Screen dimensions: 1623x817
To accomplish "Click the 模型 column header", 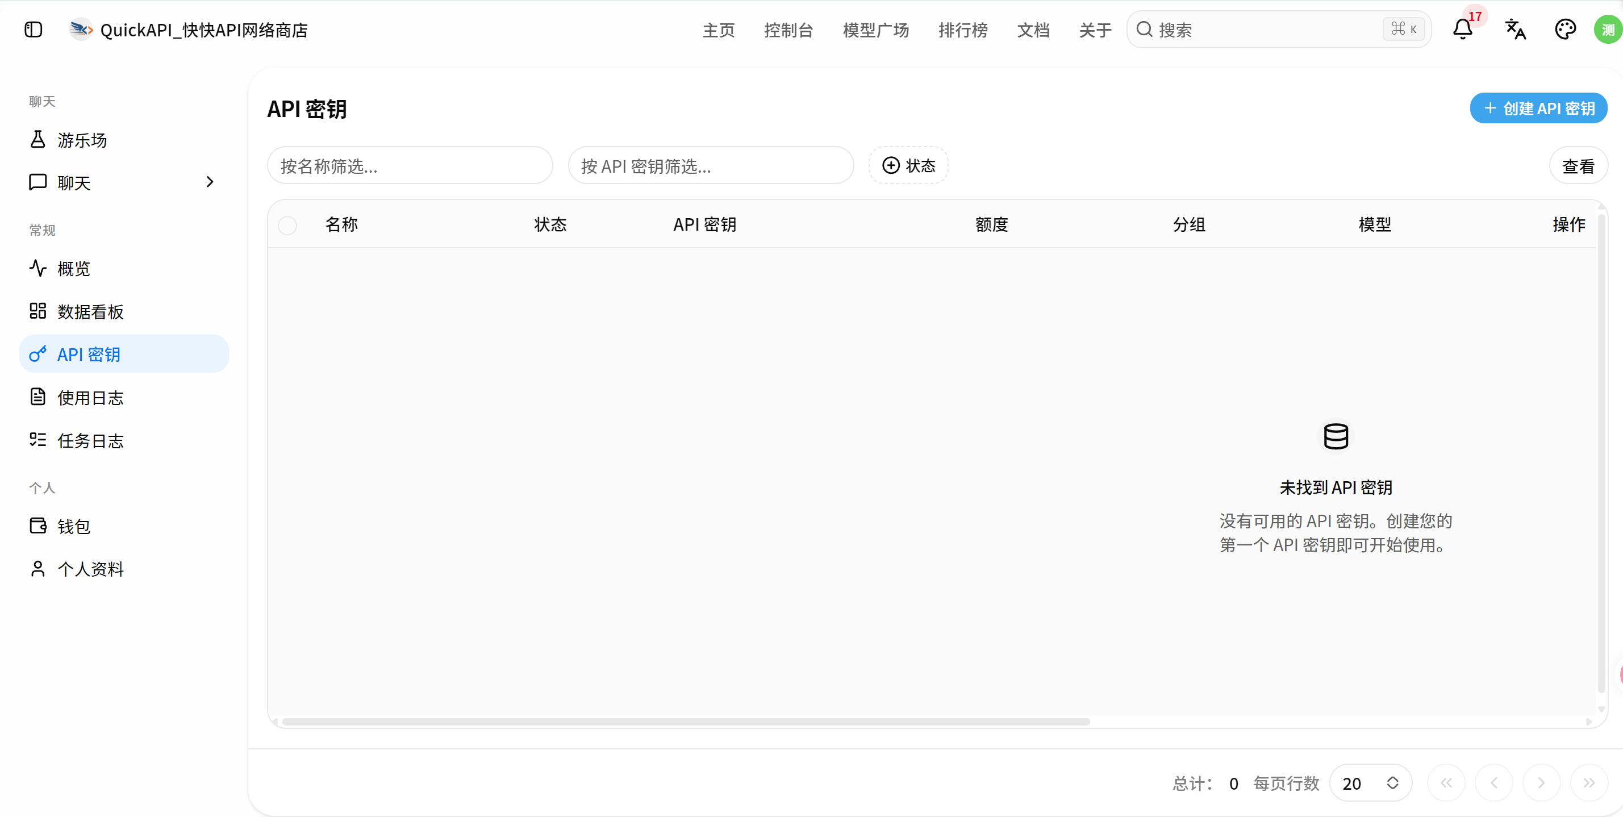I will click(x=1375, y=225).
